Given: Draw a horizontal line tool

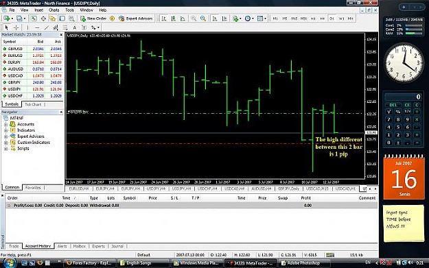Looking at the screenshot, I should 37,27.
